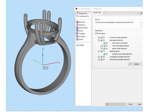Open the Current Part dropdown
Image resolution: width=149 pixels, height=112 pixels.
click(121, 13)
